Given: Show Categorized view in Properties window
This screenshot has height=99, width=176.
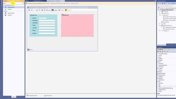Looking at the screenshot, I should tap(158, 52).
